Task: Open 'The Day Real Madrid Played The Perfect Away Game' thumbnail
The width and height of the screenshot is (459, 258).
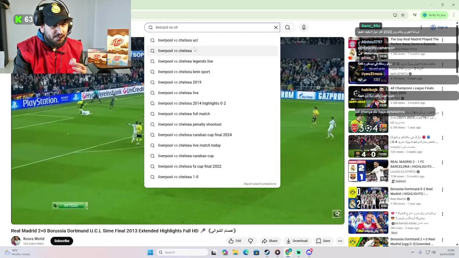Action: tap(368, 48)
